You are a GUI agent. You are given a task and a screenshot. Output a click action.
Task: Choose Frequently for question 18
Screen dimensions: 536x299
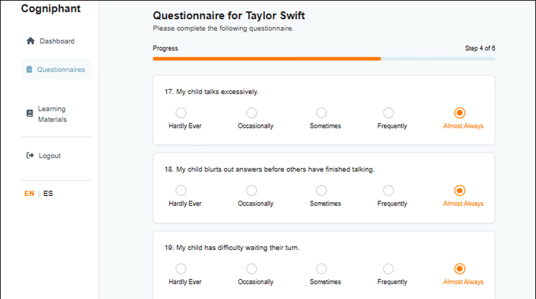(389, 191)
